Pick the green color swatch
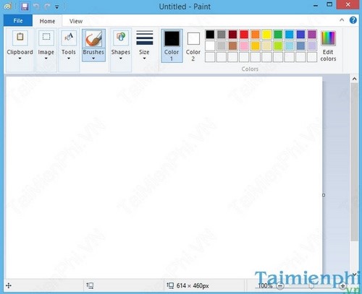Viewport: 362px width, 294px height. click(278, 35)
